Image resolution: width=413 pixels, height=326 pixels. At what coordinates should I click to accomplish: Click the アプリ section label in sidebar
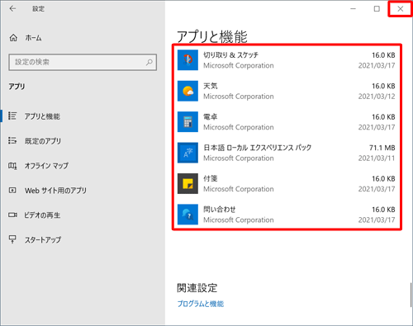coord(17,87)
